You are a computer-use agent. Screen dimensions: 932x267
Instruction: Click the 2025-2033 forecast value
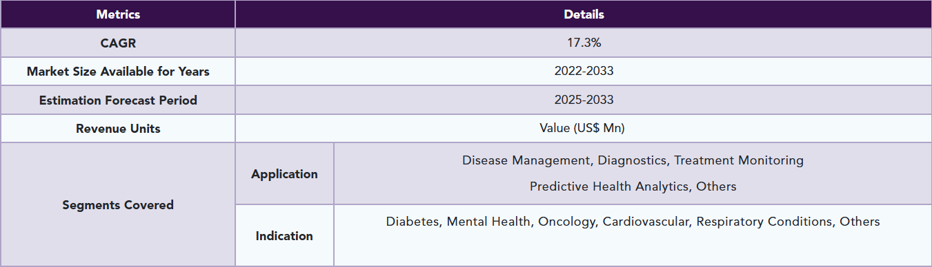click(x=584, y=100)
